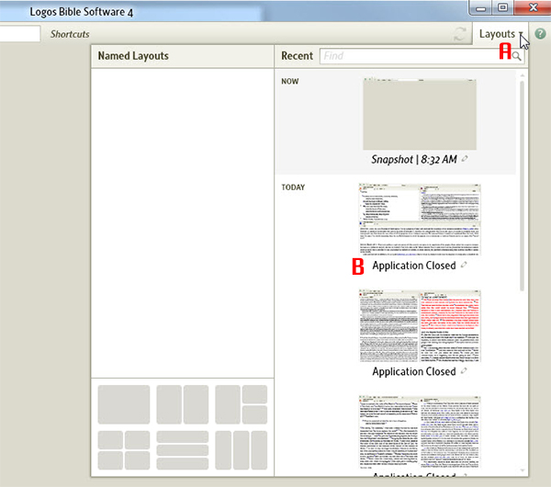Click the Snapshot | 8:32 AM label
This screenshot has height=487, width=551.
point(414,159)
